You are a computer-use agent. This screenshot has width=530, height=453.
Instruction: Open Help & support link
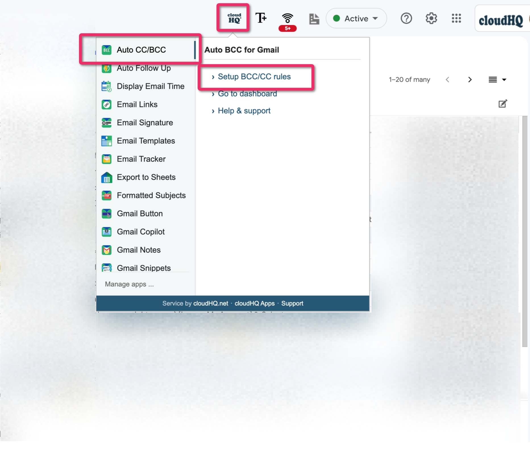point(244,111)
